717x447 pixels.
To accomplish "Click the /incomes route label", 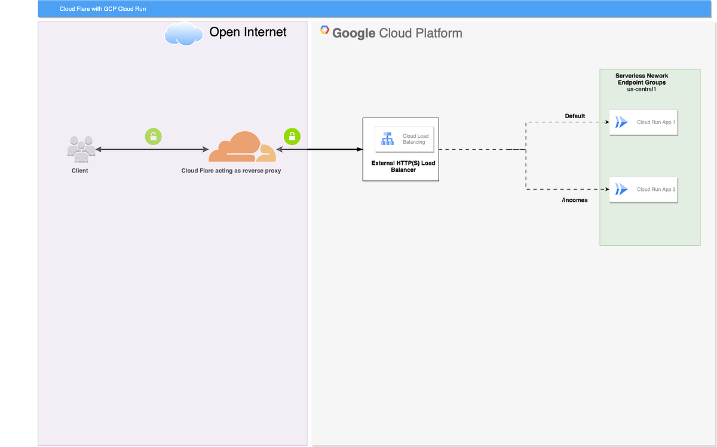I will pyautogui.click(x=575, y=200).
